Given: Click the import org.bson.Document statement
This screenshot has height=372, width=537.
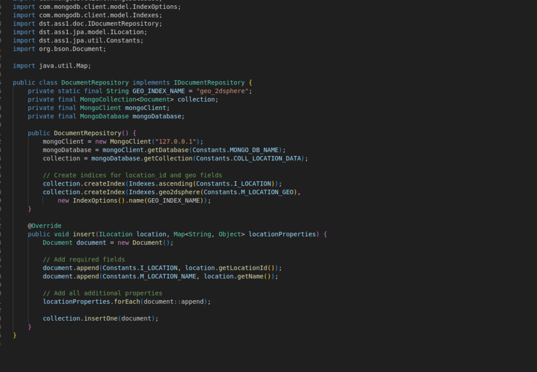Looking at the screenshot, I should point(59,49).
